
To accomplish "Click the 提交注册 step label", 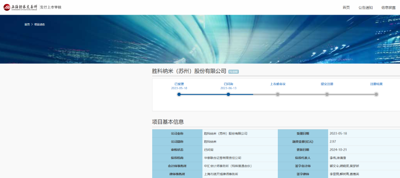I will click(x=327, y=84).
